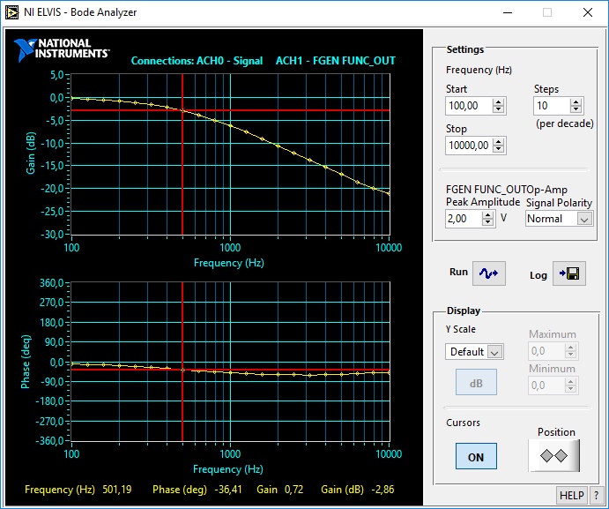Viewport: 609px width, 509px height.
Task: Increase Peak Amplitude with the up arrow
Action: [x=488, y=214]
